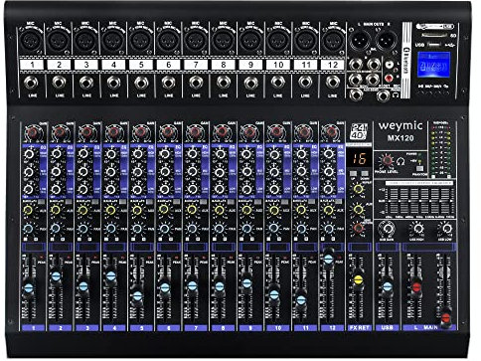Click the SD card slot
This screenshot has height=361, width=481.
(x=434, y=35)
